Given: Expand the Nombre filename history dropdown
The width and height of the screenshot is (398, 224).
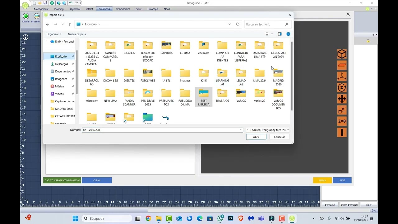Looking at the screenshot, I should 241,130.
